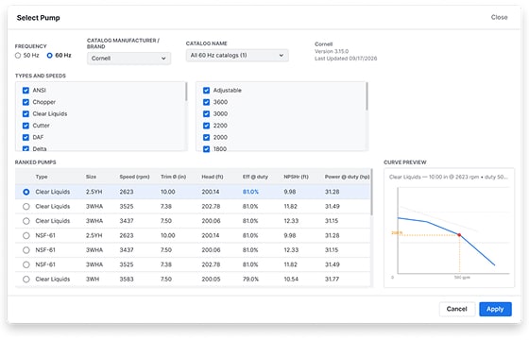Viewport: 529px width, 340px height.
Task: Open the Catalog Name dropdown
Action: [237, 56]
